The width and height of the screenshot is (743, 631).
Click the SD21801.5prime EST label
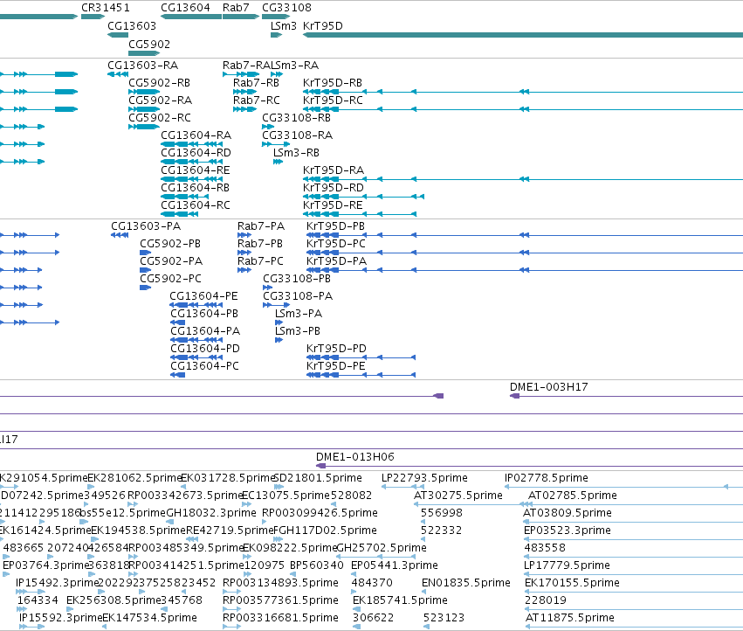tap(318, 478)
